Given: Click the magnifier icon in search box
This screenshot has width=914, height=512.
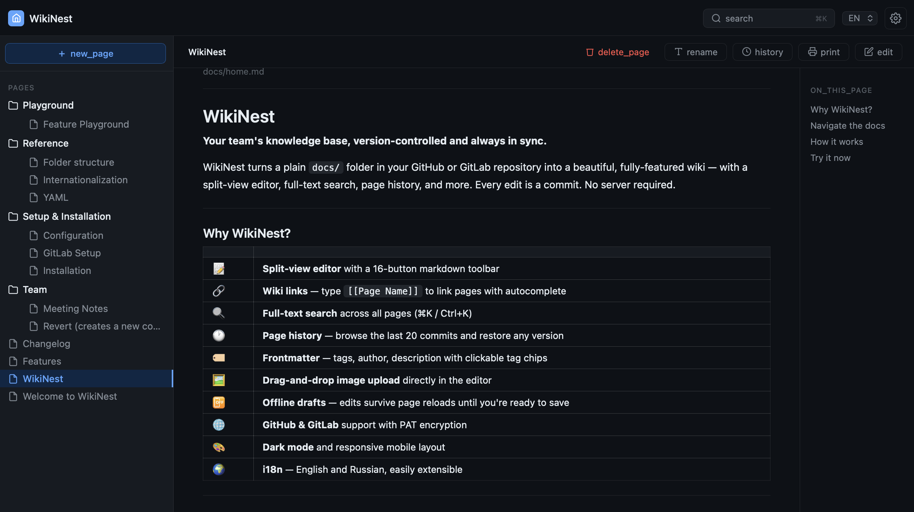Looking at the screenshot, I should 716,18.
